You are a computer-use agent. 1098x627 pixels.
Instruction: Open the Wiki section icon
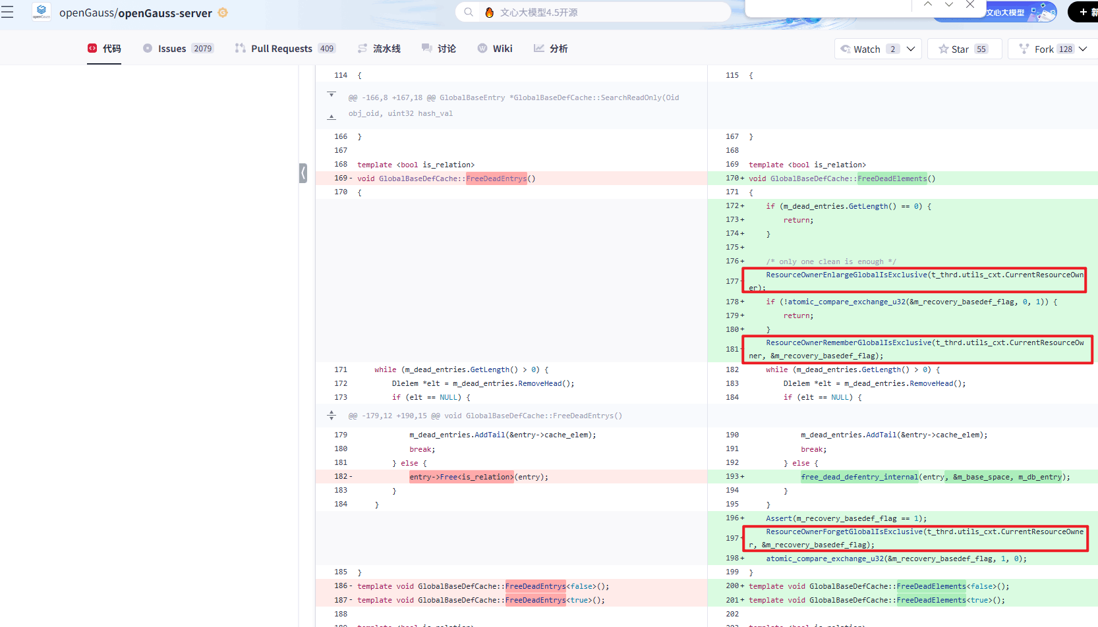(x=482, y=48)
